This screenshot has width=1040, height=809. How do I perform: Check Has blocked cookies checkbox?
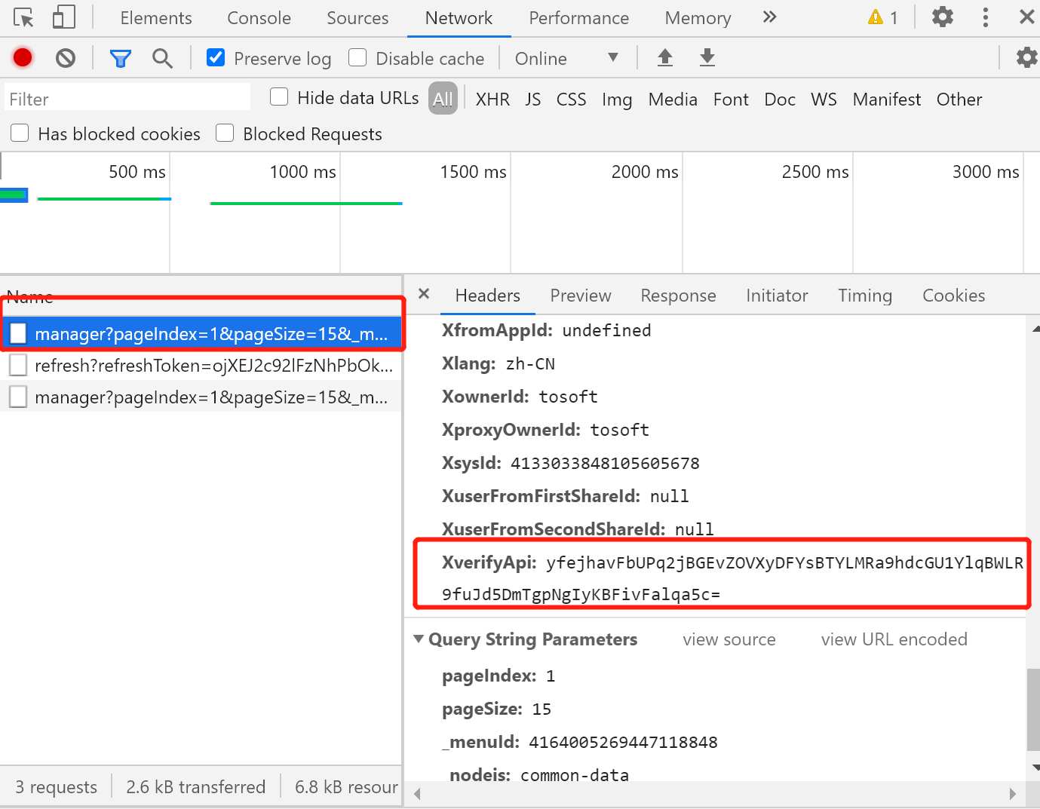click(x=20, y=133)
